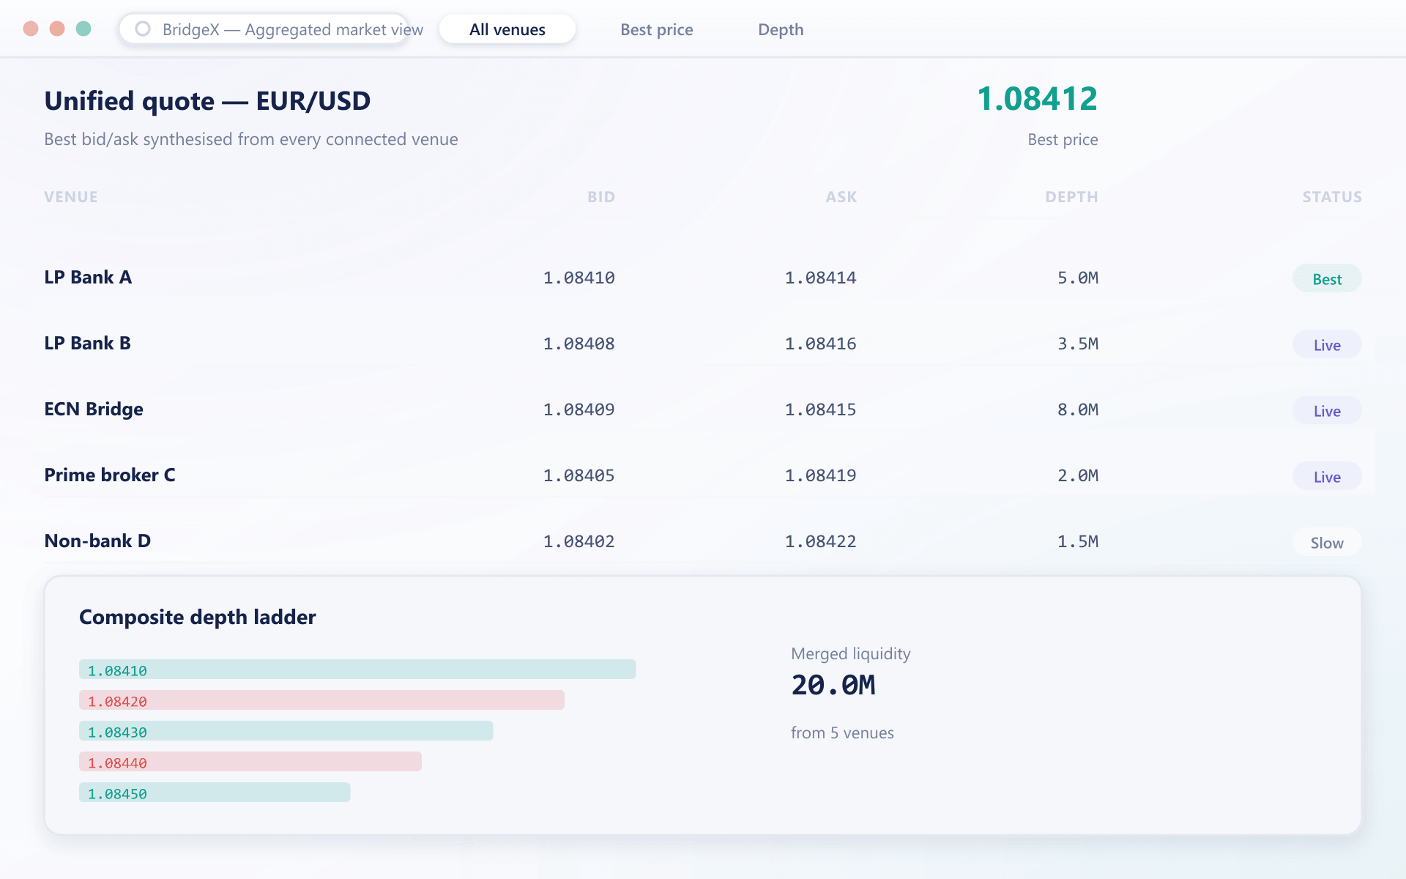Click the Live badge for Prime broker C

[x=1327, y=476]
